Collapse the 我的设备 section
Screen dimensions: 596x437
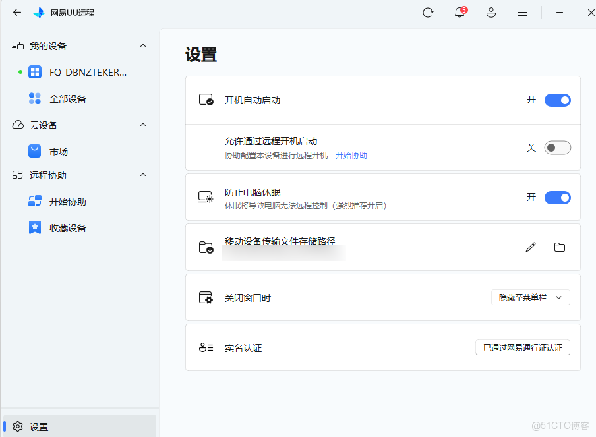click(x=143, y=45)
